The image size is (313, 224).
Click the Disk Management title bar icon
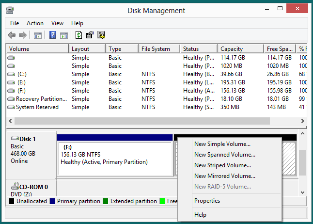point(10,10)
